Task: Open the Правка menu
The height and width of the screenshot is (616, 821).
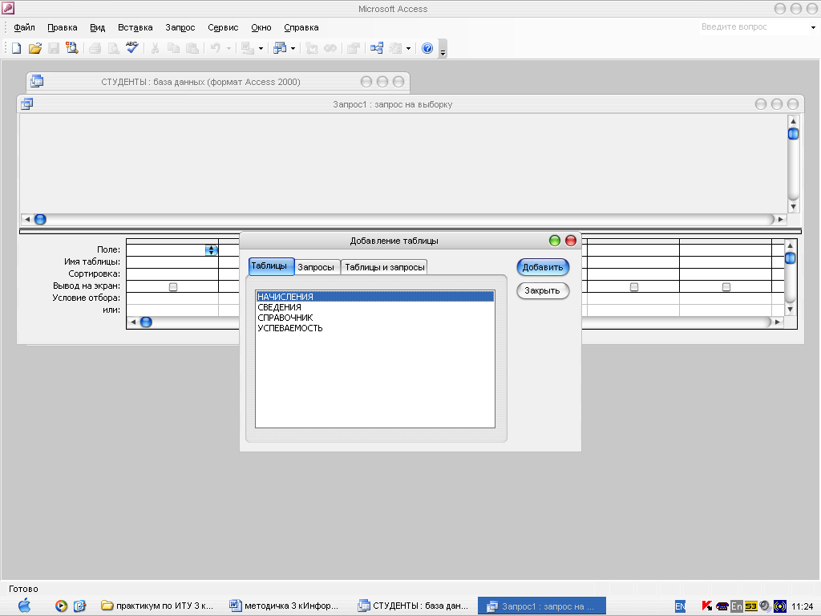Action: click(63, 27)
